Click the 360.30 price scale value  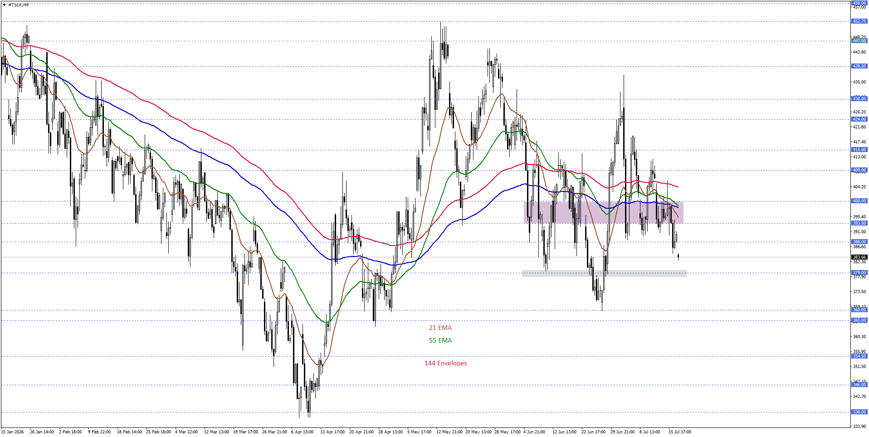coord(859,337)
